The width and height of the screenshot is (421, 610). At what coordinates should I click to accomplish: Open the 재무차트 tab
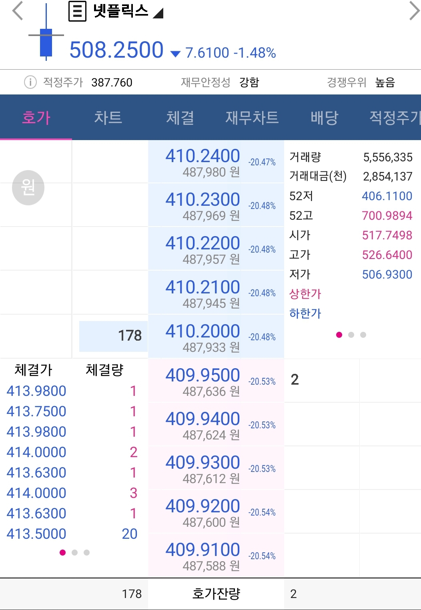click(252, 117)
